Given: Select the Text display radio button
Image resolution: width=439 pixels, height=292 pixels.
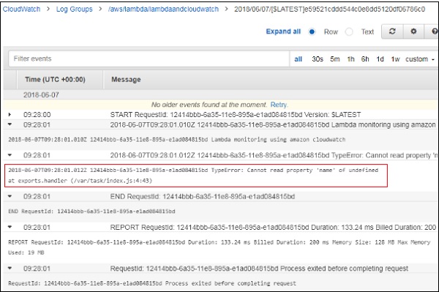Looking at the screenshot, I should [x=349, y=31].
